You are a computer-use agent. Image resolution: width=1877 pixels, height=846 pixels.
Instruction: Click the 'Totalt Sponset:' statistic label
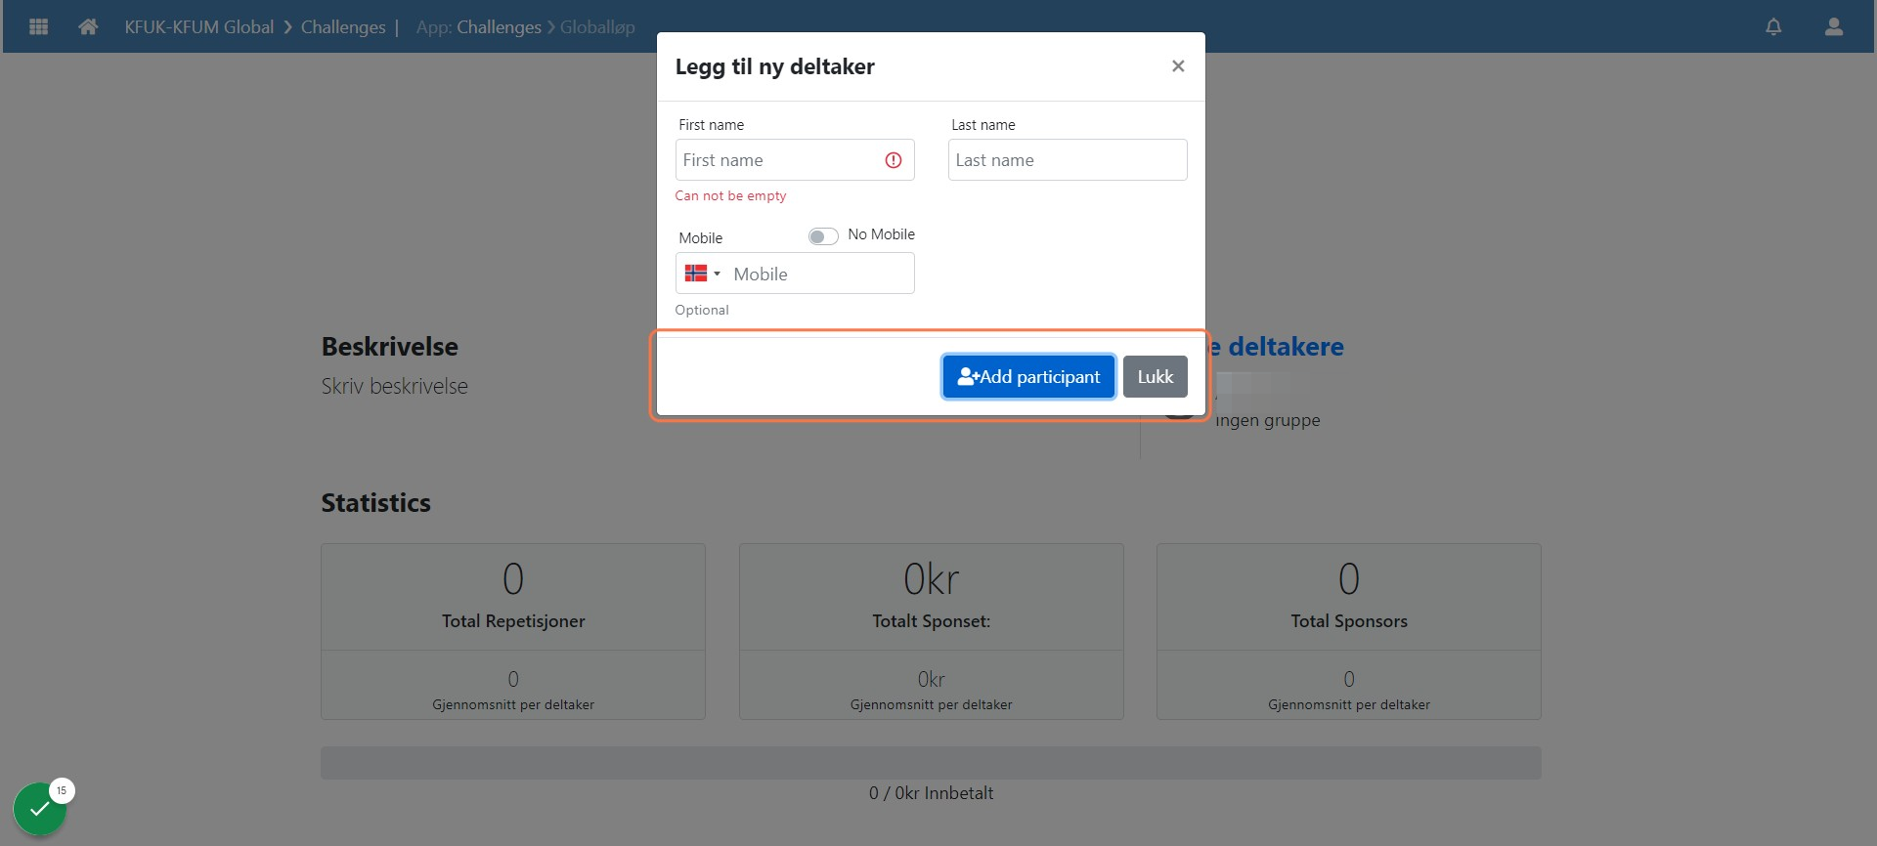click(931, 621)
